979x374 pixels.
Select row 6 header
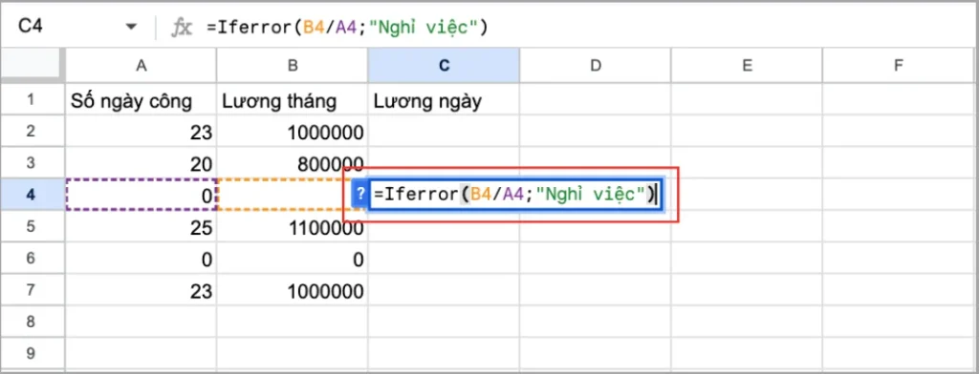tap(33, 258)
